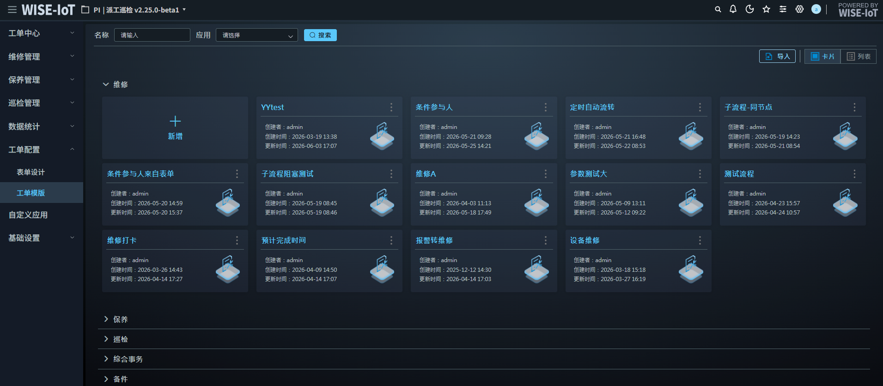Open the notifications bell
The image size is (883, 386).
point(733,9)
